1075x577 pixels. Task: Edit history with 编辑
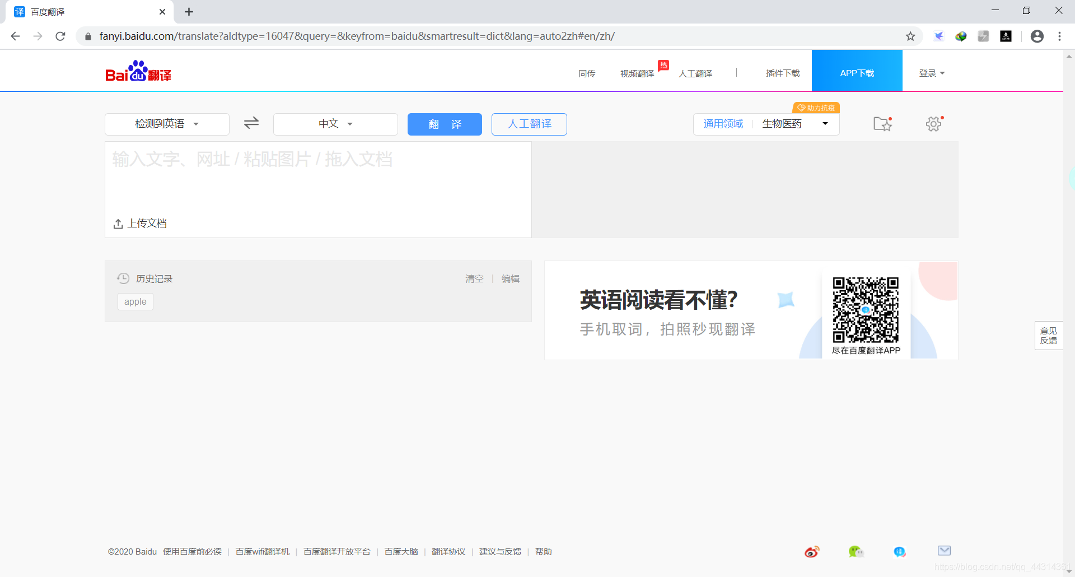[x=510, y=278]
